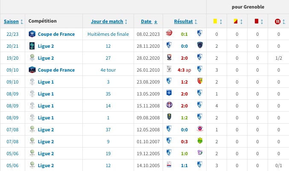Viewport: 289px width, 171px height.
Task: Click the yellow-red card column header icon
Action: click(x=236, y=21)
